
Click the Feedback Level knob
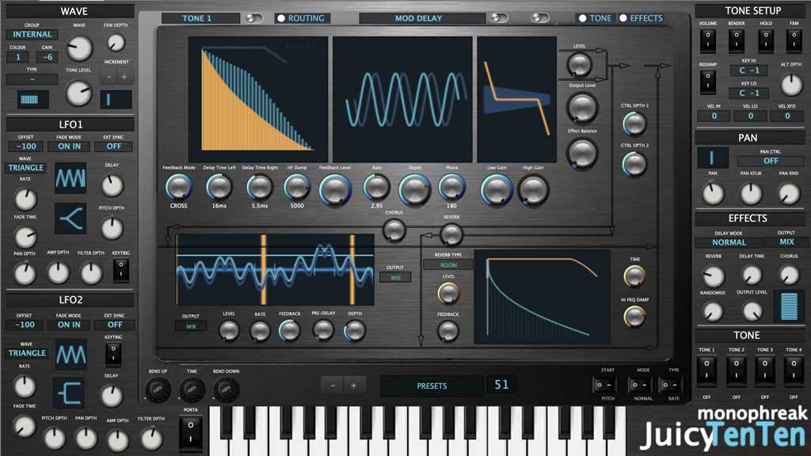click(335, 189)
